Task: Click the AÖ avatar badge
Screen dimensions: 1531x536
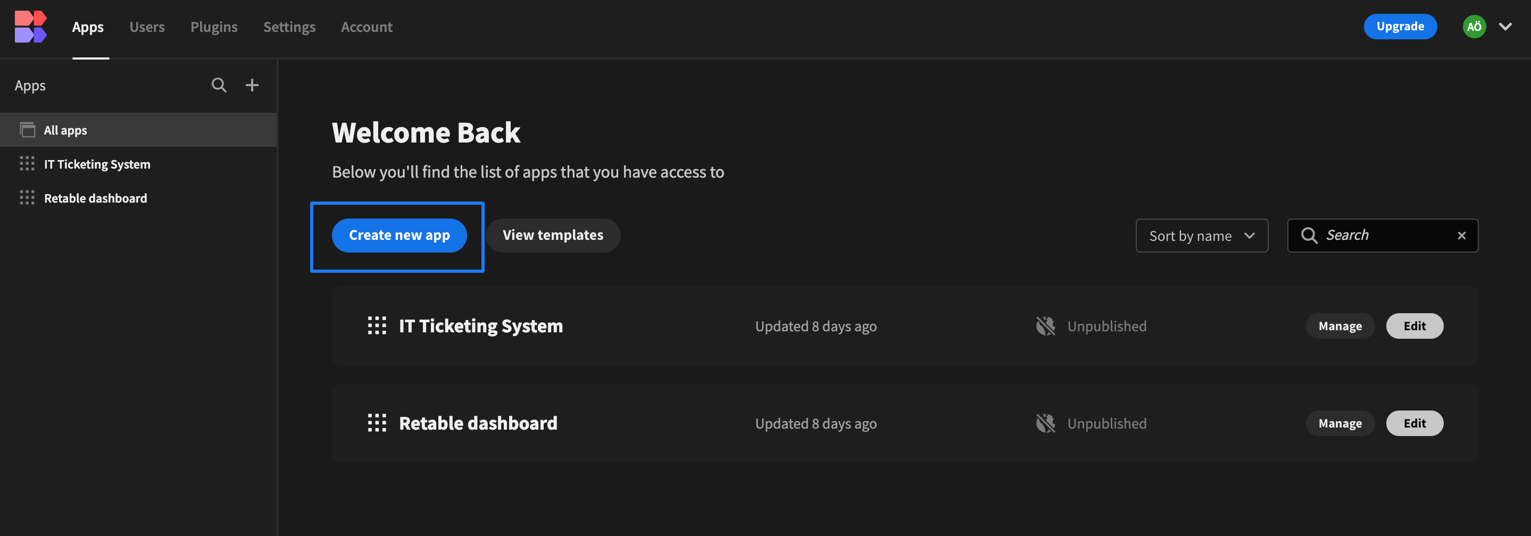Action: point(1475,26)
